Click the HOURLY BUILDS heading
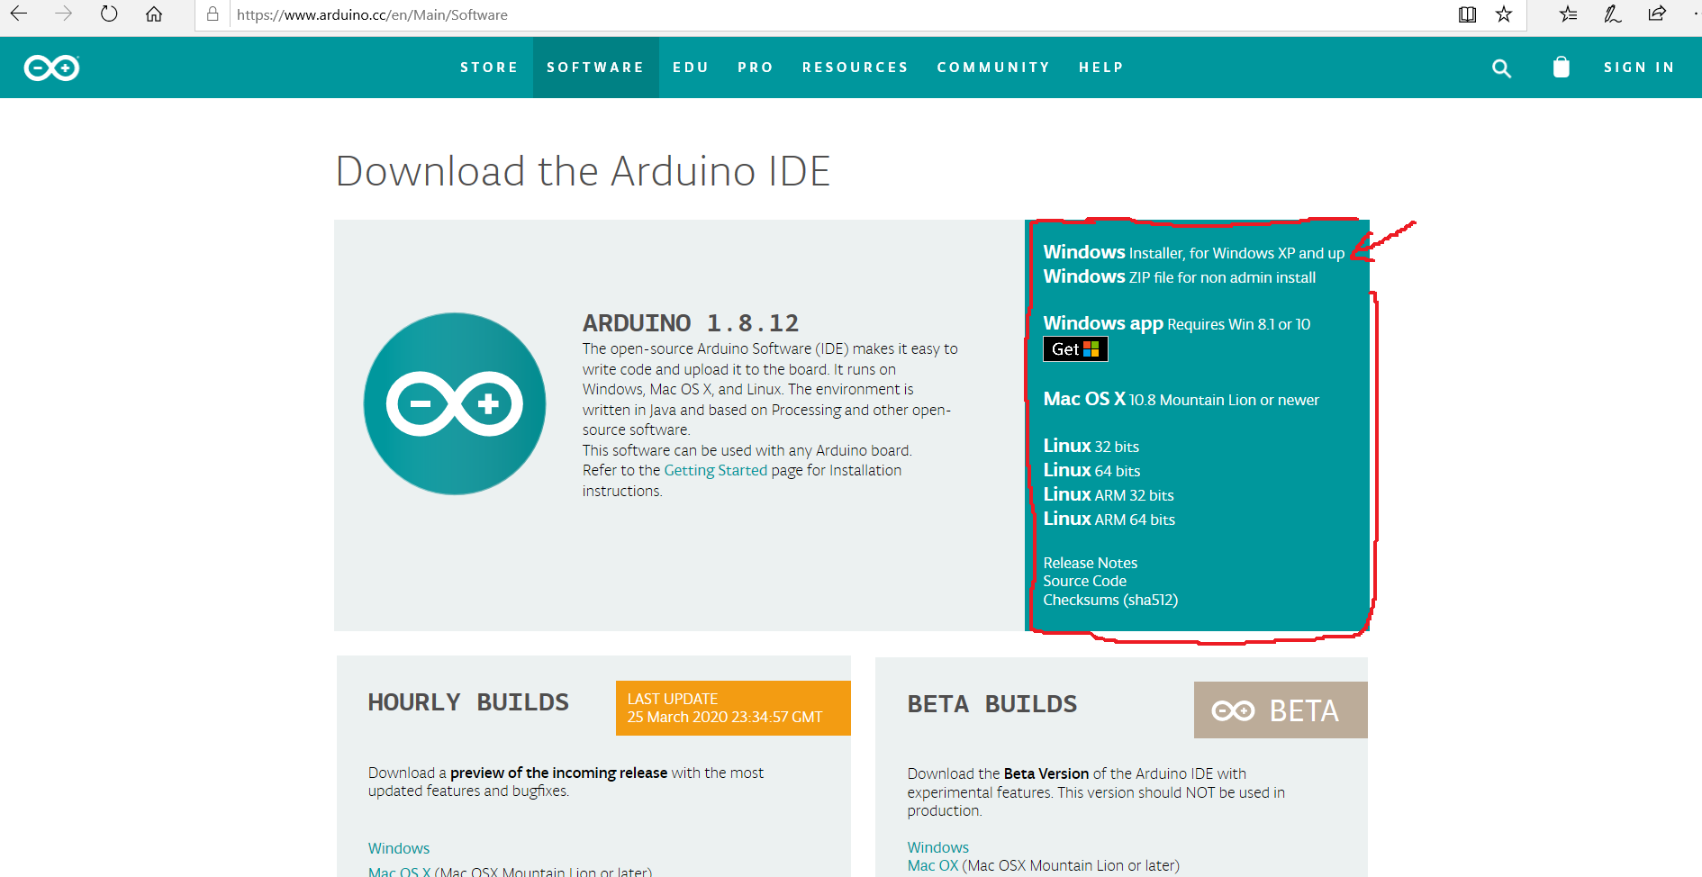The image size is (1702, 877). tap(468, 702)
